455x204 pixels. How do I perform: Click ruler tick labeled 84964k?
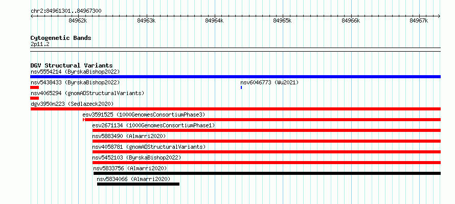(x=214, y=20)
